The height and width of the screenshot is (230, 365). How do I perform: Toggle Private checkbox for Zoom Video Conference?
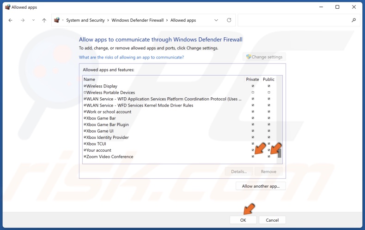253,157
